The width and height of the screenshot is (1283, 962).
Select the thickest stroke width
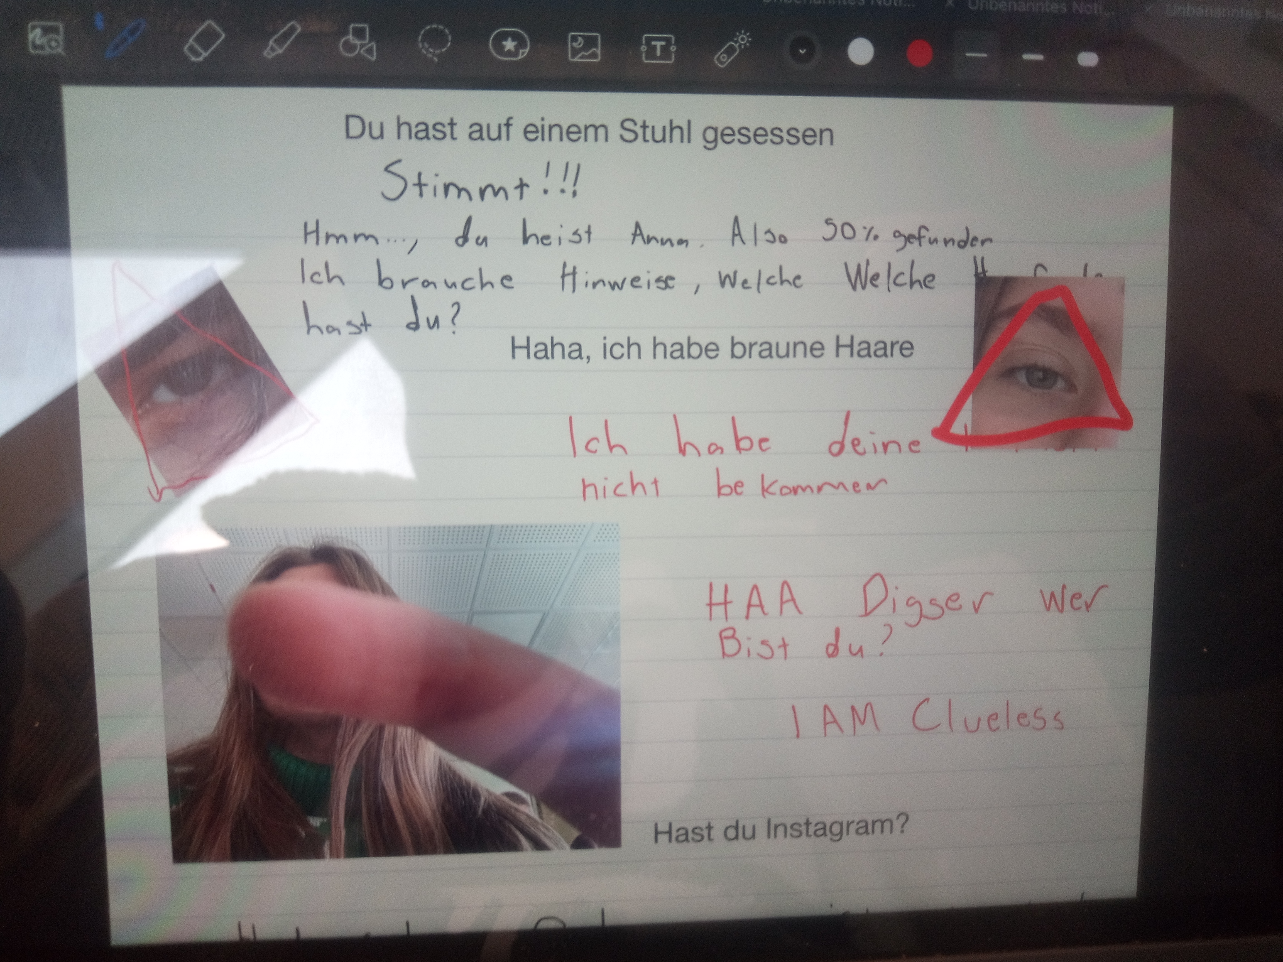(1088, 58)
